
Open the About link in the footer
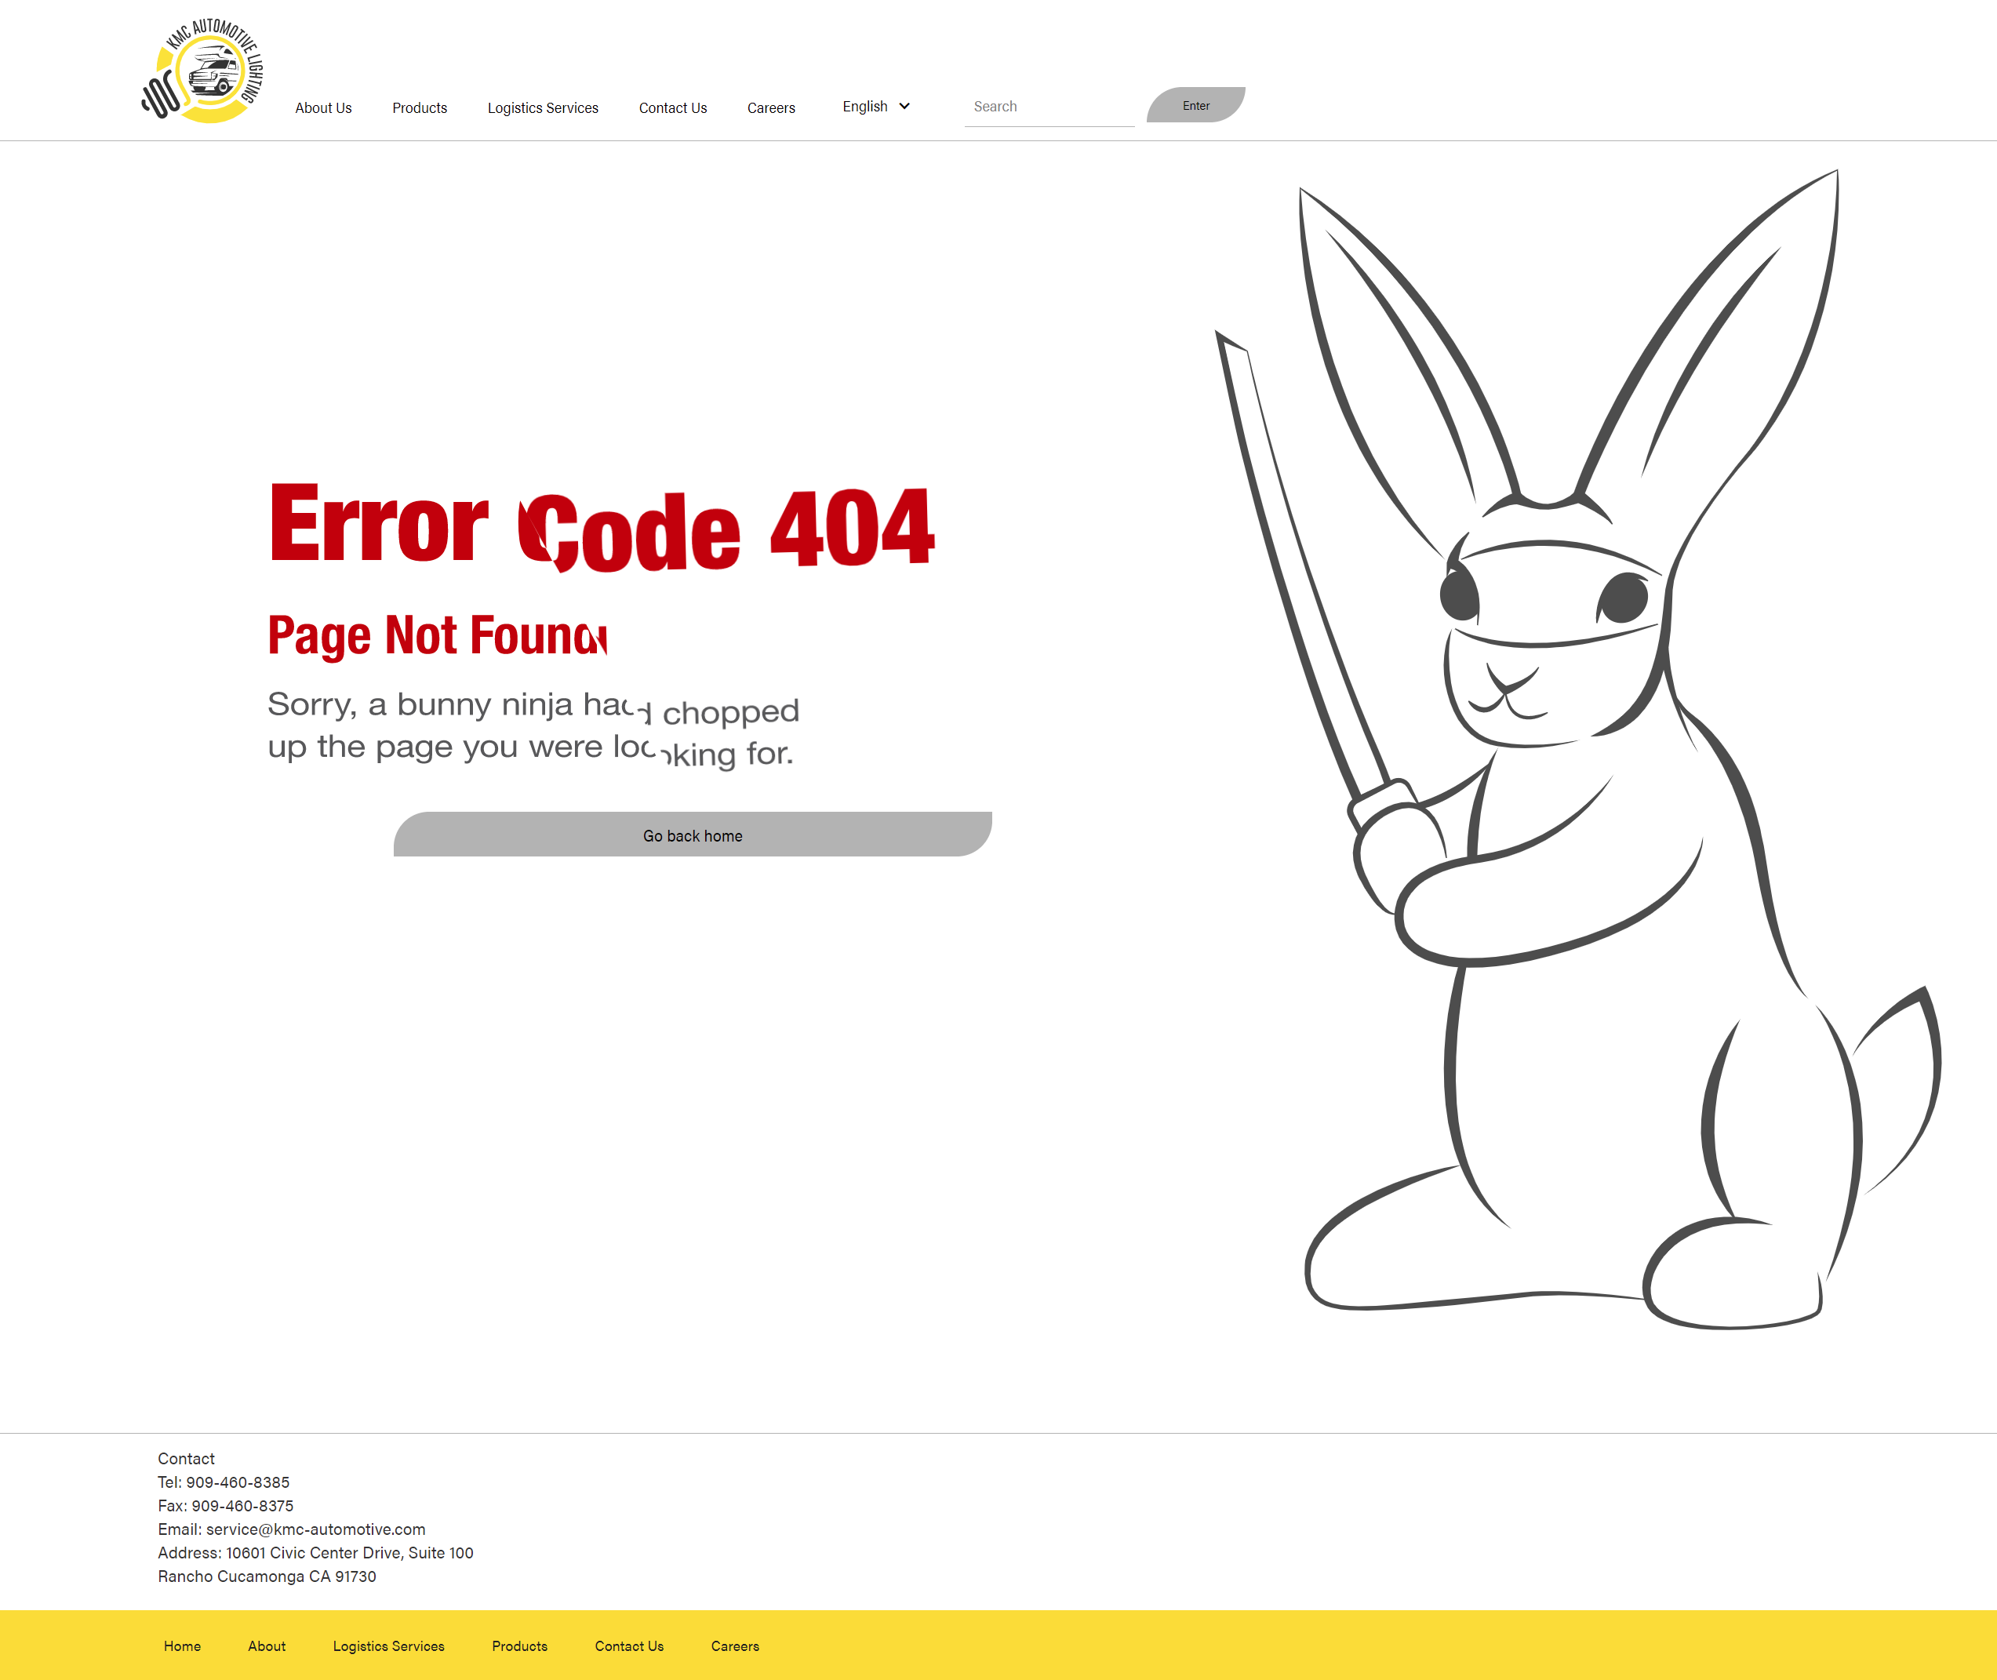click(266, 1645)
